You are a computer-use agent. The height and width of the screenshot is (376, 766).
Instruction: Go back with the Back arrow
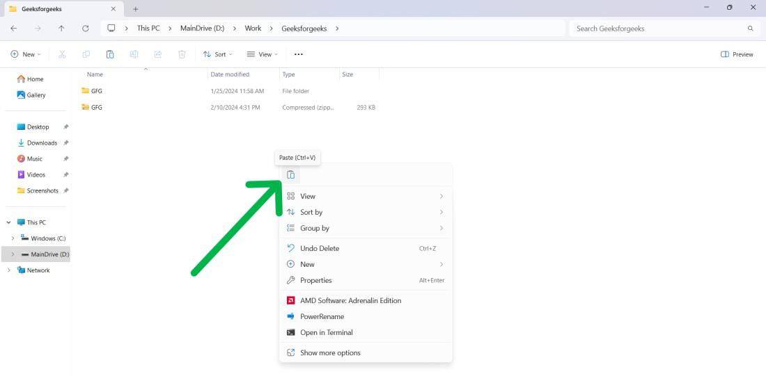click(13, 28)
